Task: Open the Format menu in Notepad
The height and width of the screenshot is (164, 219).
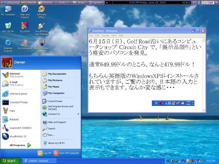Action: (x=105, y=35)
